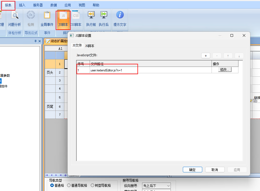Add a new sheet with the plus icon

point(65,175)
